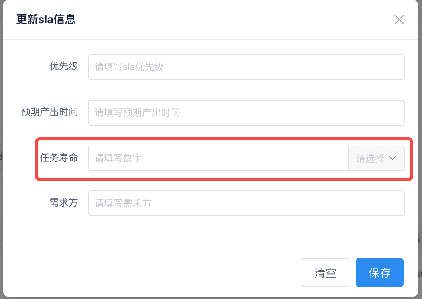
Task: Click the 请填写预期产出时间 placeholder text
Action: pos(137,113)
